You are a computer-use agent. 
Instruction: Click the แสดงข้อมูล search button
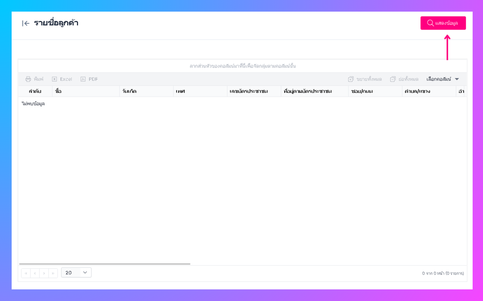coord(443,23)
